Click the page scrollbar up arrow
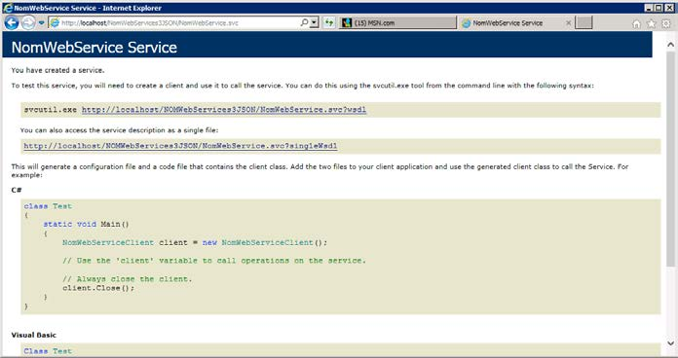The height and width of the screenshot is (358, 678). pos(670,44)
